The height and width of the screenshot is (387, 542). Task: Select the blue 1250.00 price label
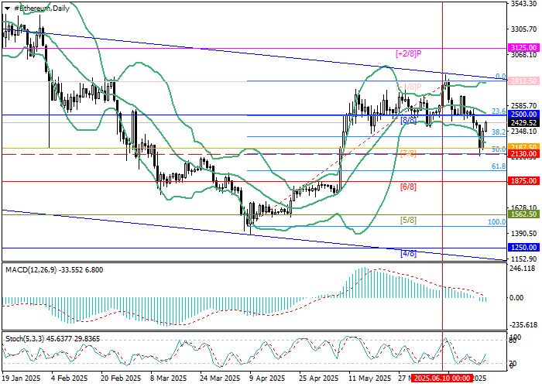pos(523,248)
